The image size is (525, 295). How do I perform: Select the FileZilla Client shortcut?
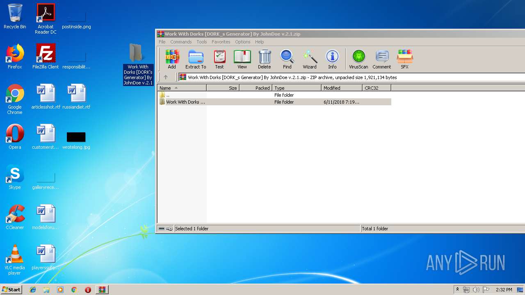pyautogui.click(x=46, y=57)
